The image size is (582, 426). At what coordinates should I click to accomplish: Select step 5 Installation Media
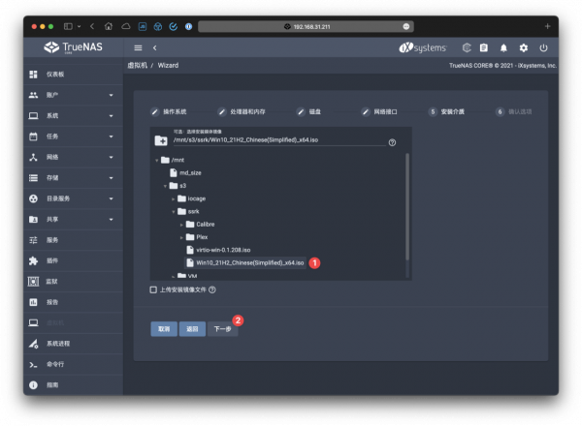[446, 112]
